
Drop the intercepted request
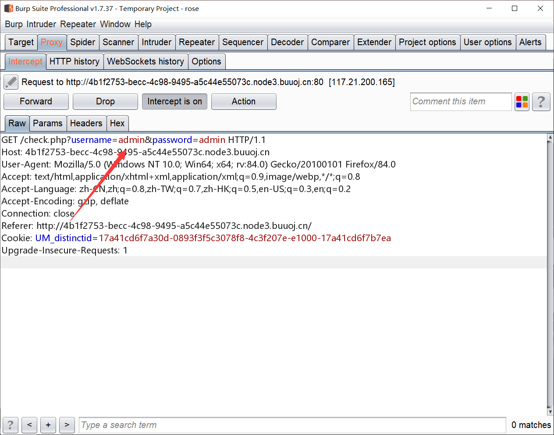[x=105, y=101]
